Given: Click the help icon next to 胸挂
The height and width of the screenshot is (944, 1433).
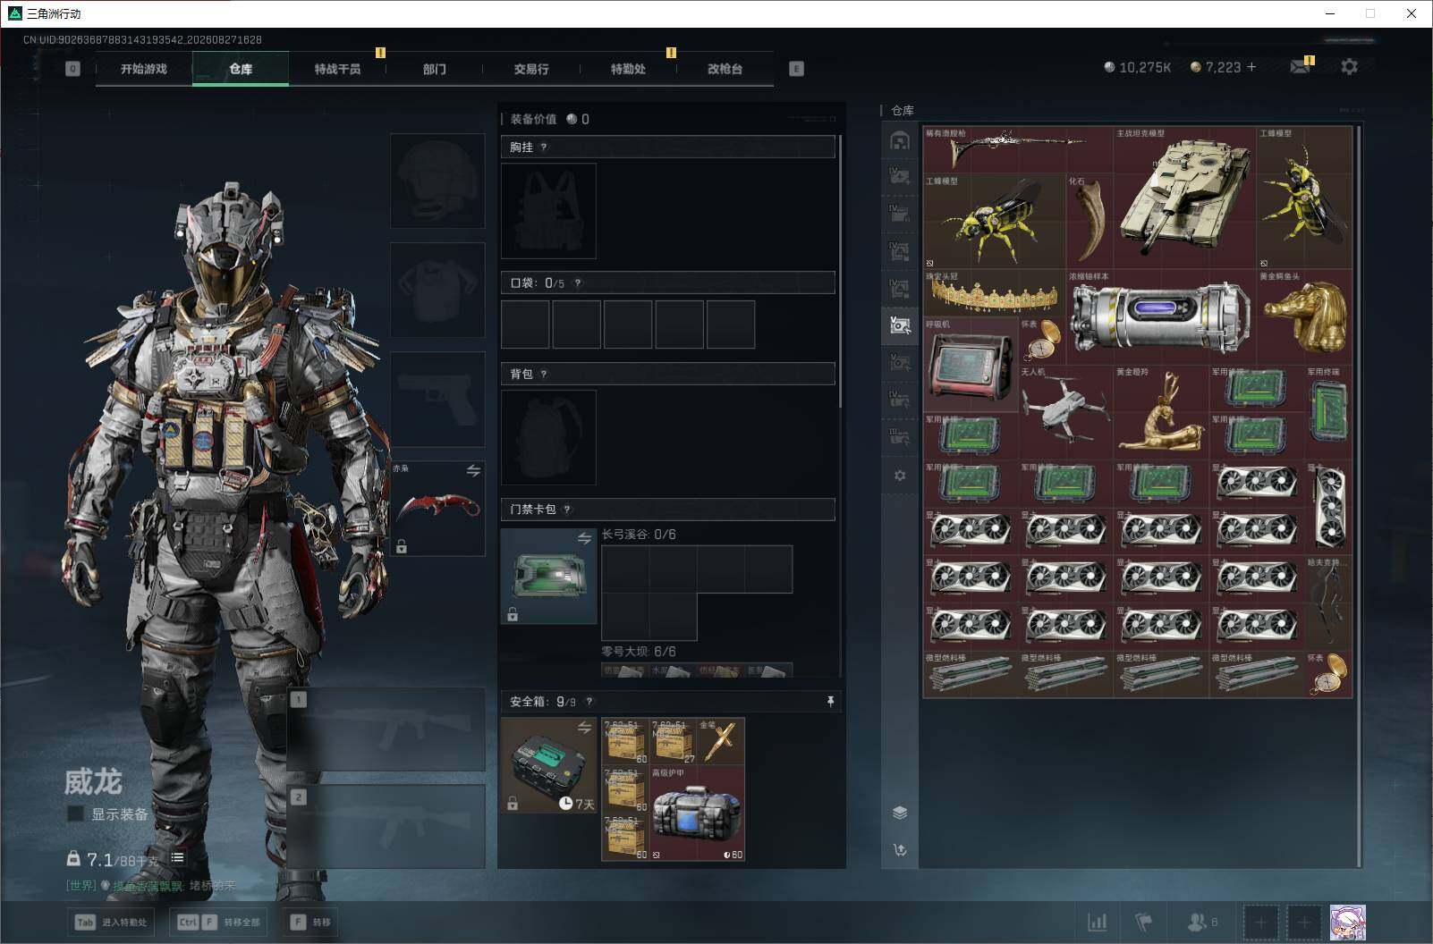Looking at the screenshot, I should (544, 147).
